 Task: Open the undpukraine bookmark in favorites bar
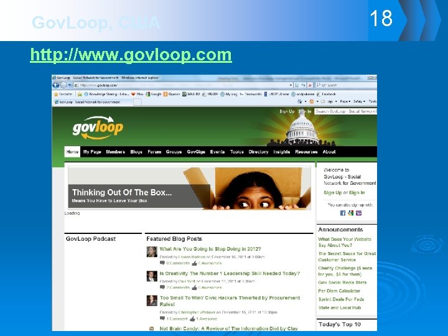pos(302,94)
